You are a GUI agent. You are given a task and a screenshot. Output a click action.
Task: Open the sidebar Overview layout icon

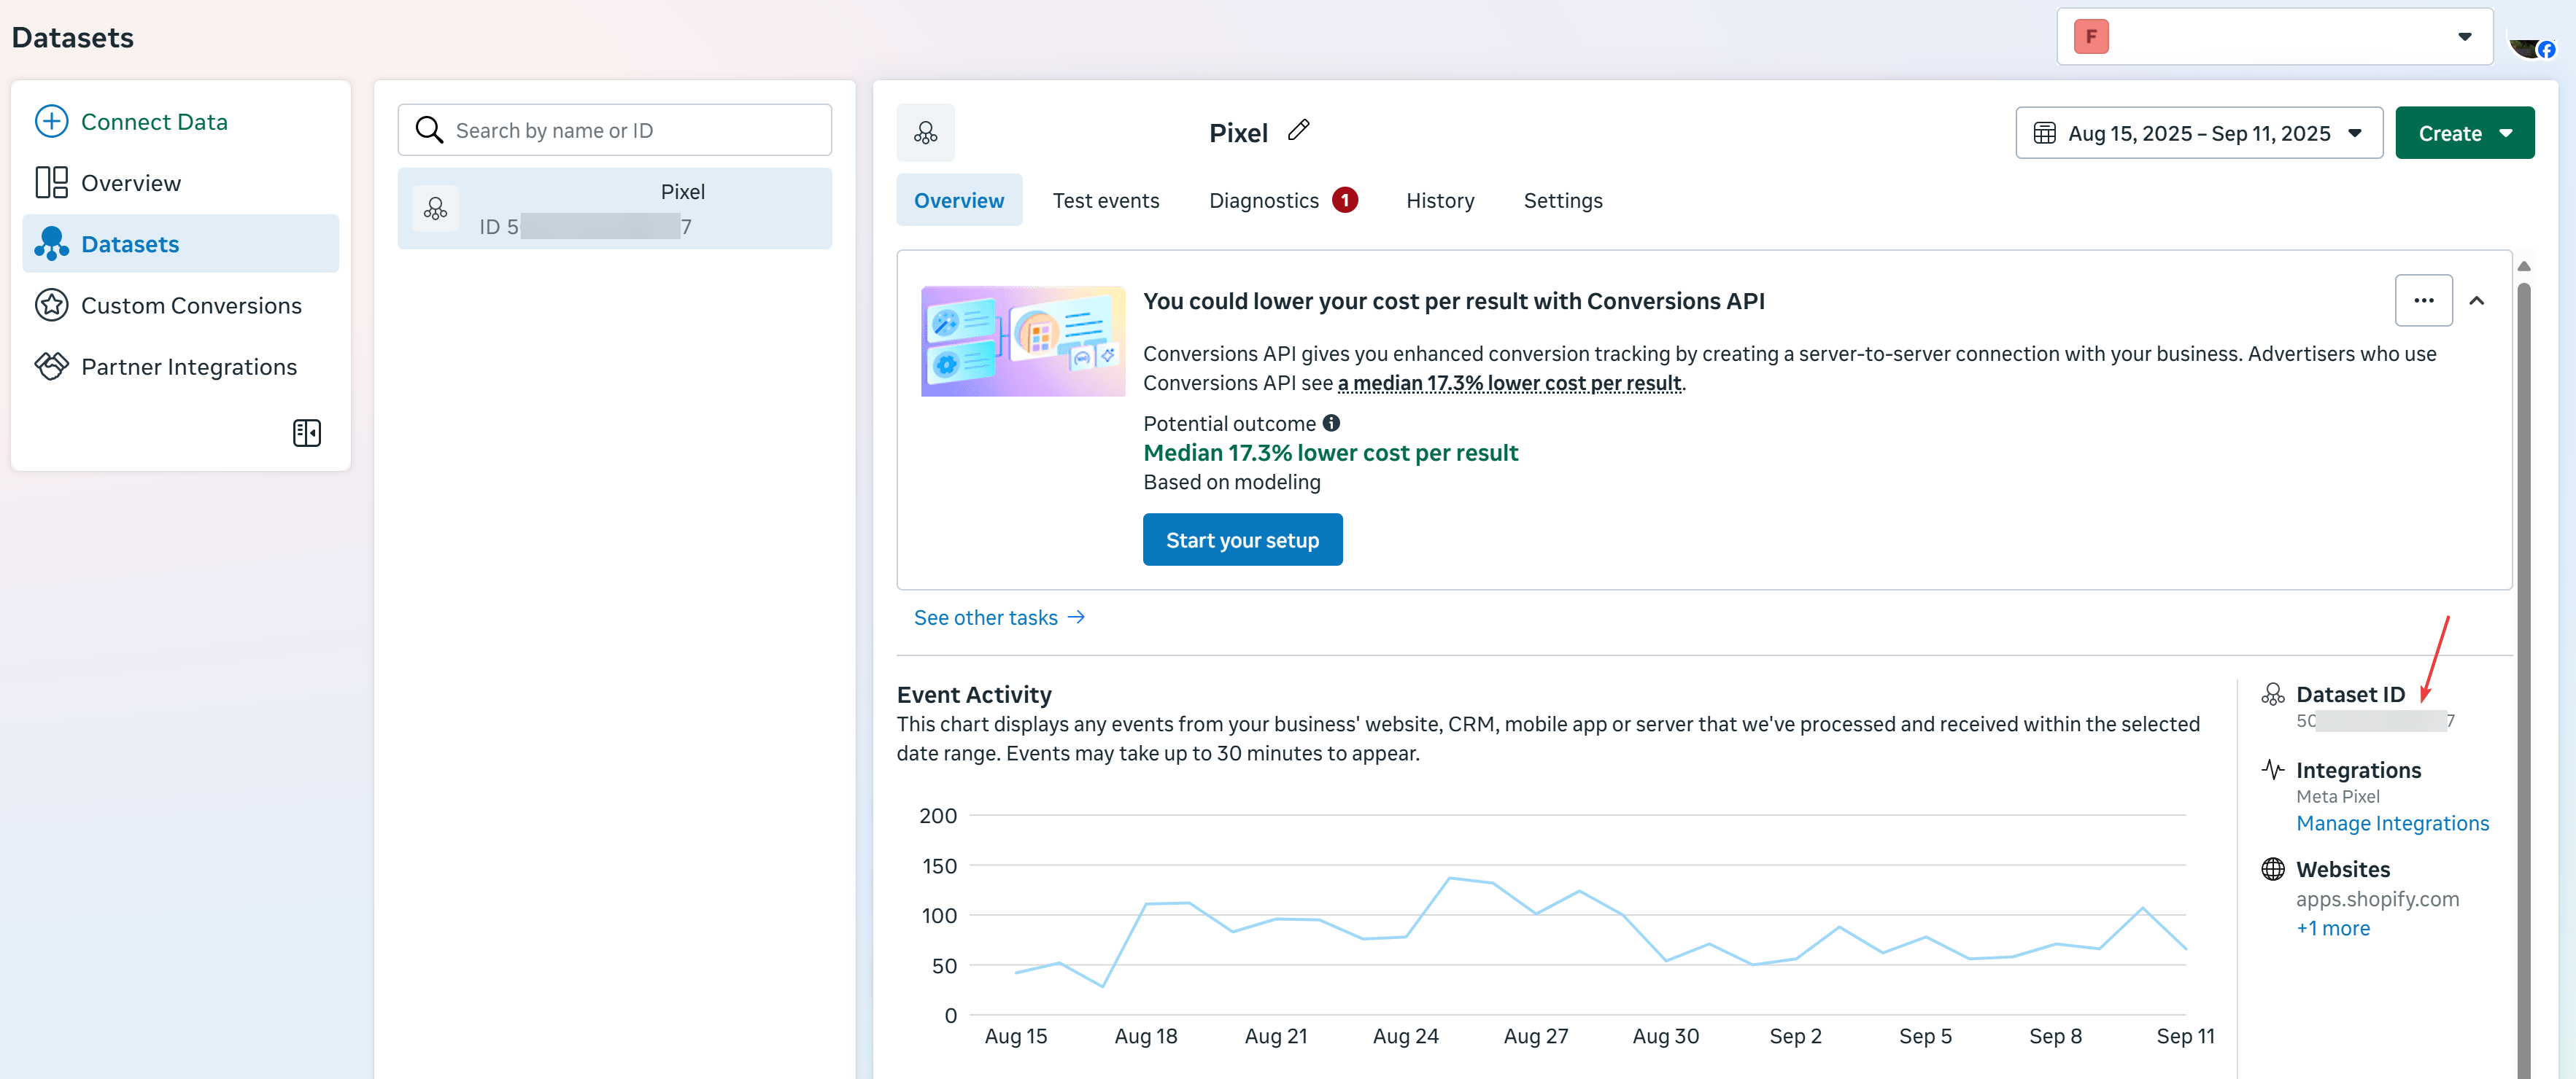coord(51,183)
